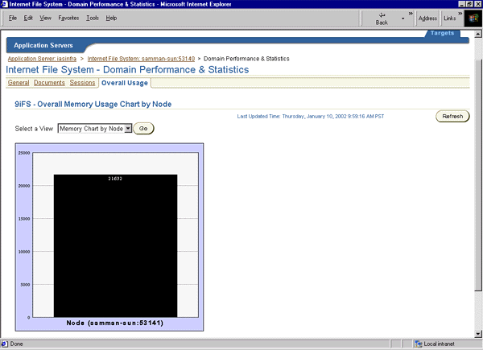The image size is (483, 350).
Task: Click the 9iFS Overall Memory Usage heading
Action: 93,104
